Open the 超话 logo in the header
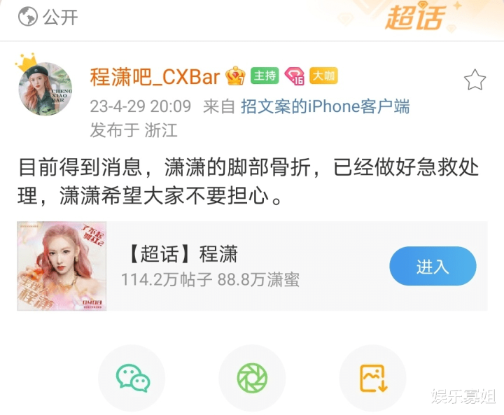The height and width of the screenshot is (415, 504). [x=416, y=17]
